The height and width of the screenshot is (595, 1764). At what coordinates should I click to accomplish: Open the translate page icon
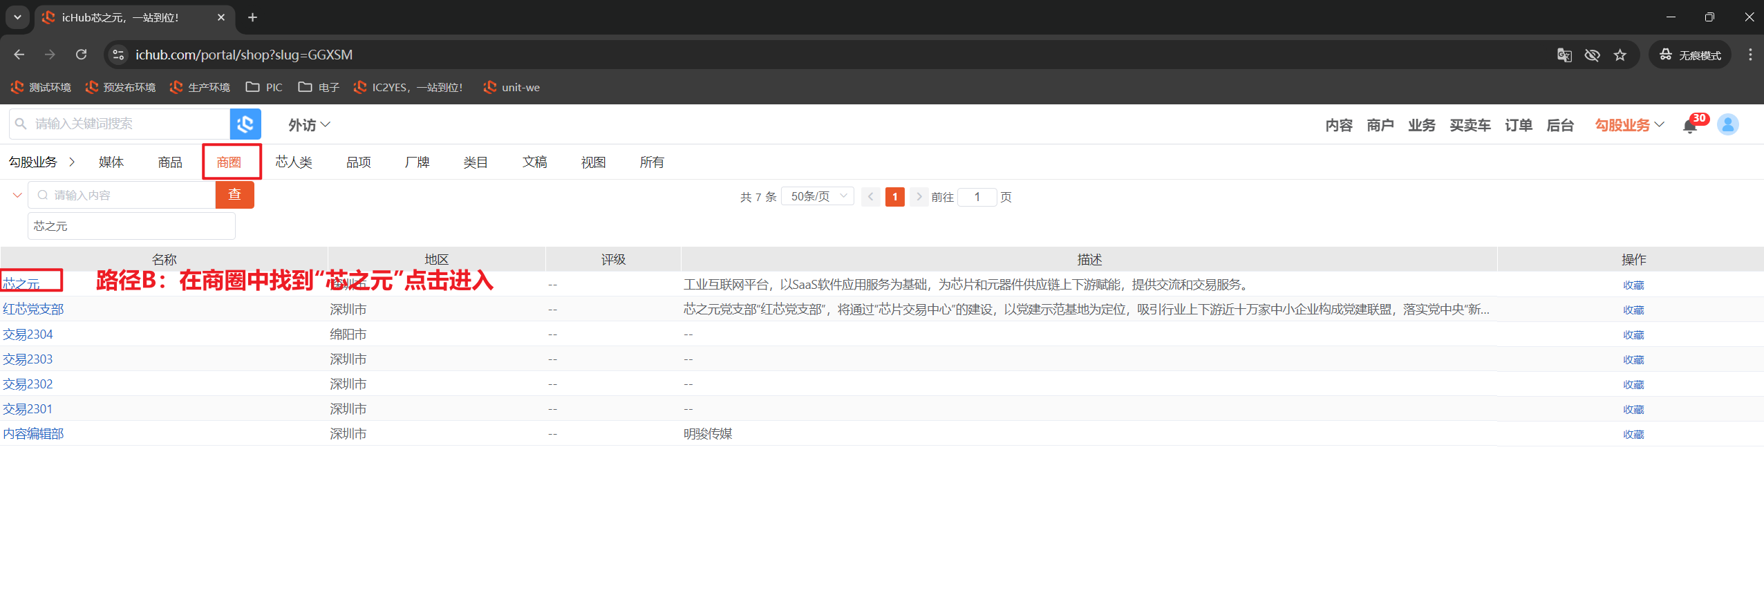click(x=1564, y=55)
